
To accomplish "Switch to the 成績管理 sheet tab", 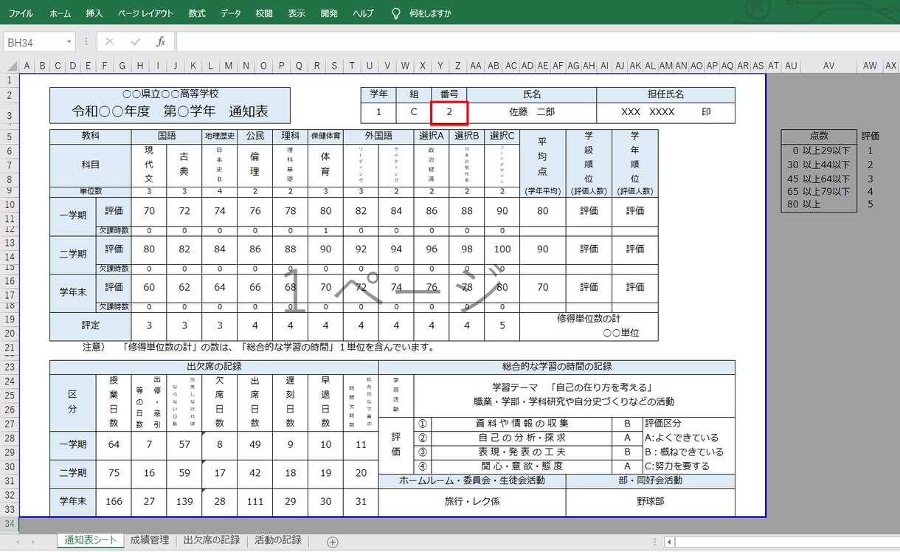I will (x=150, y=540).
